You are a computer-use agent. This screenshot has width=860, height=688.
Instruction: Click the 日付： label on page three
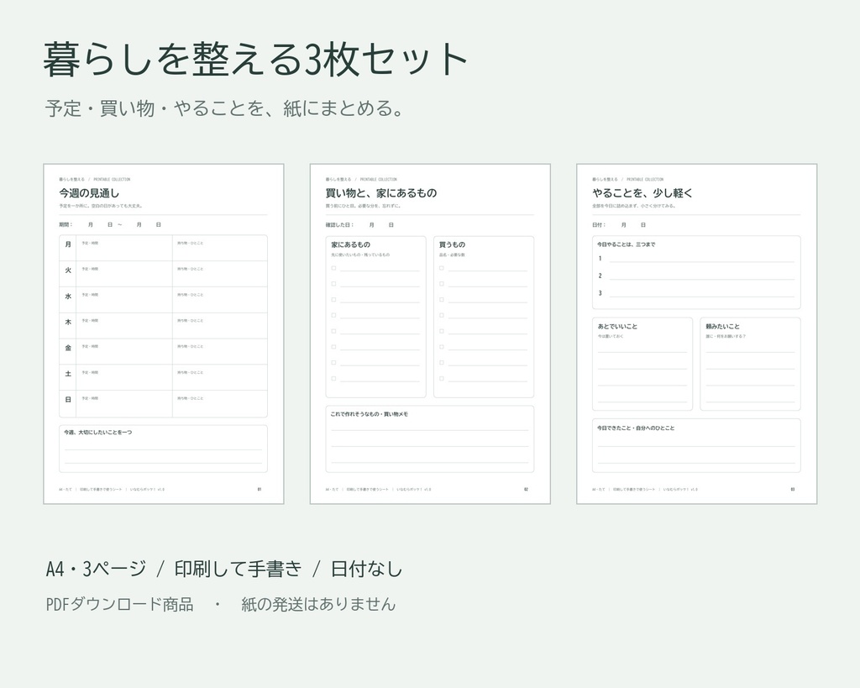599,225
